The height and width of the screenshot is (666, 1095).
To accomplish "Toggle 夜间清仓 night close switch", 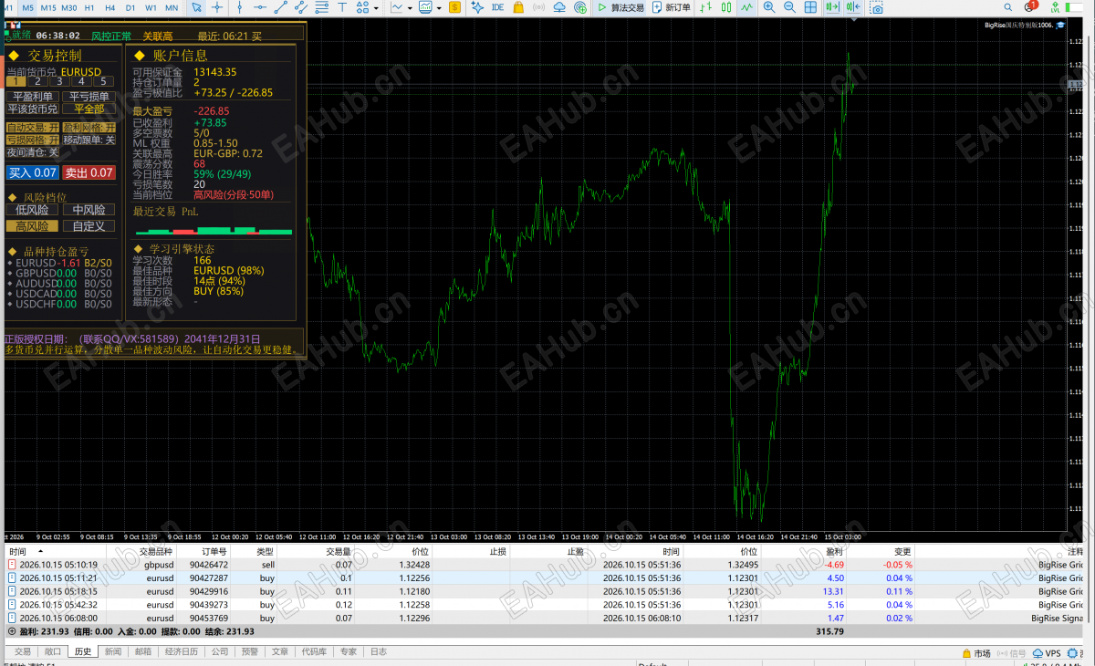I will [33, 152].
